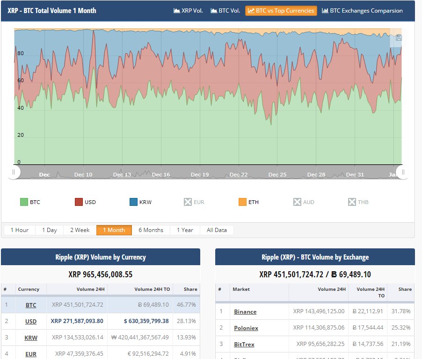Open BTC Exchanges Comparison tab
This screenshot has height=359, width=422.
pos(362,11)
